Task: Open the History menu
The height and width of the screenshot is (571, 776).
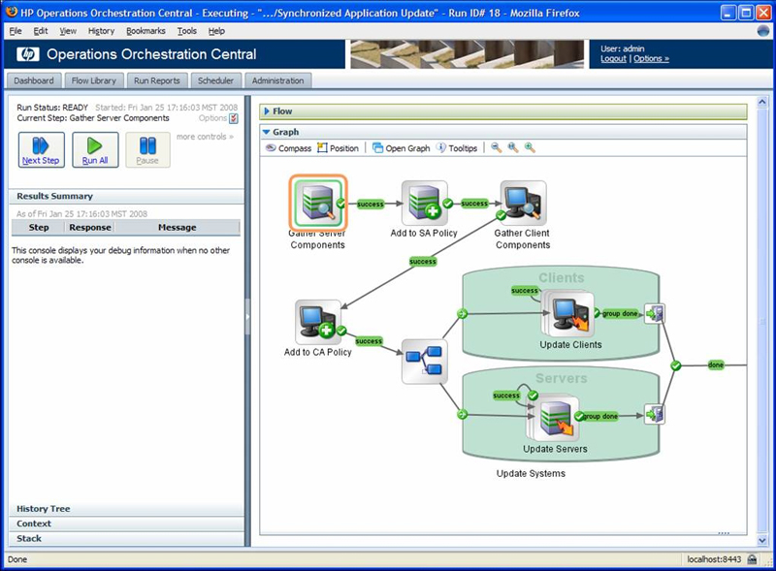Action: (x=101, y=31)
